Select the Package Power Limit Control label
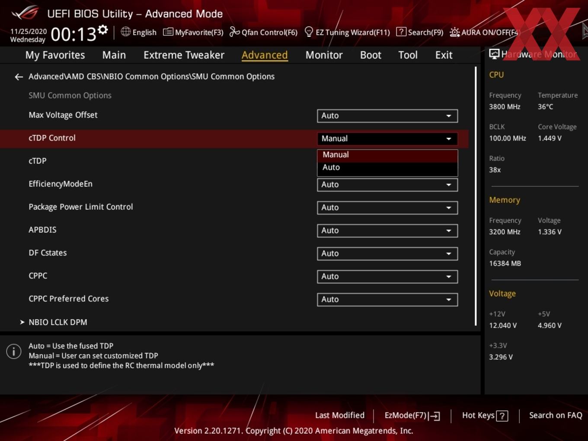Image resolution: width=588 pixels, height=441 pixels. tap(81, 207)
